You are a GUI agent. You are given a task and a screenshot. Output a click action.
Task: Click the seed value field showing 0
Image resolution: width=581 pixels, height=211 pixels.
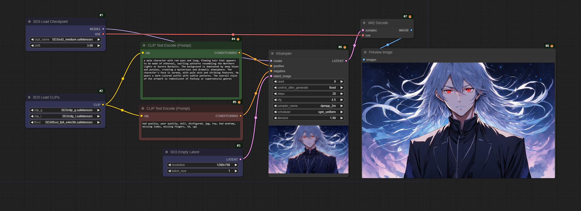coord(308,82)
